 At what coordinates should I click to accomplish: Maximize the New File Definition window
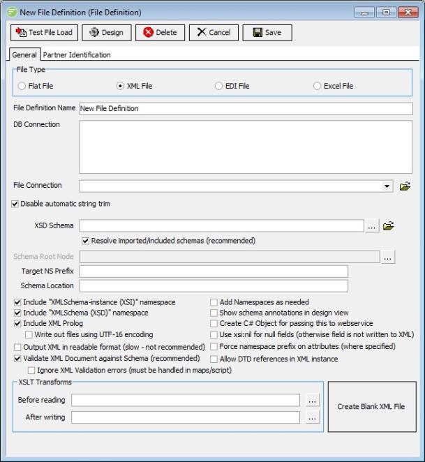pos(386,13)
